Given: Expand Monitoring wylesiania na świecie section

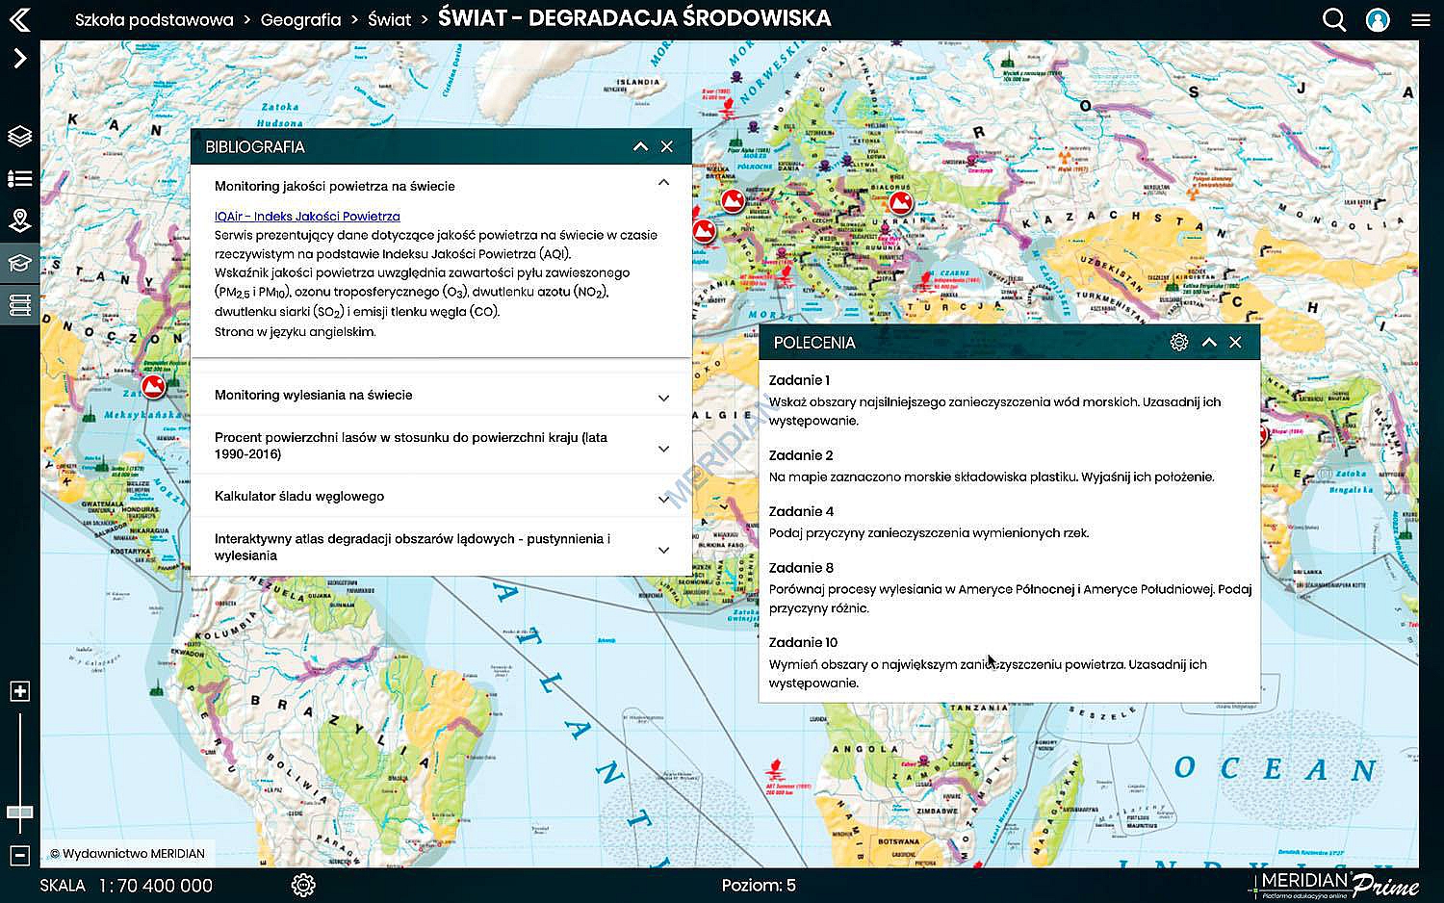Looking at the screenshot, I should pos(663,398).
